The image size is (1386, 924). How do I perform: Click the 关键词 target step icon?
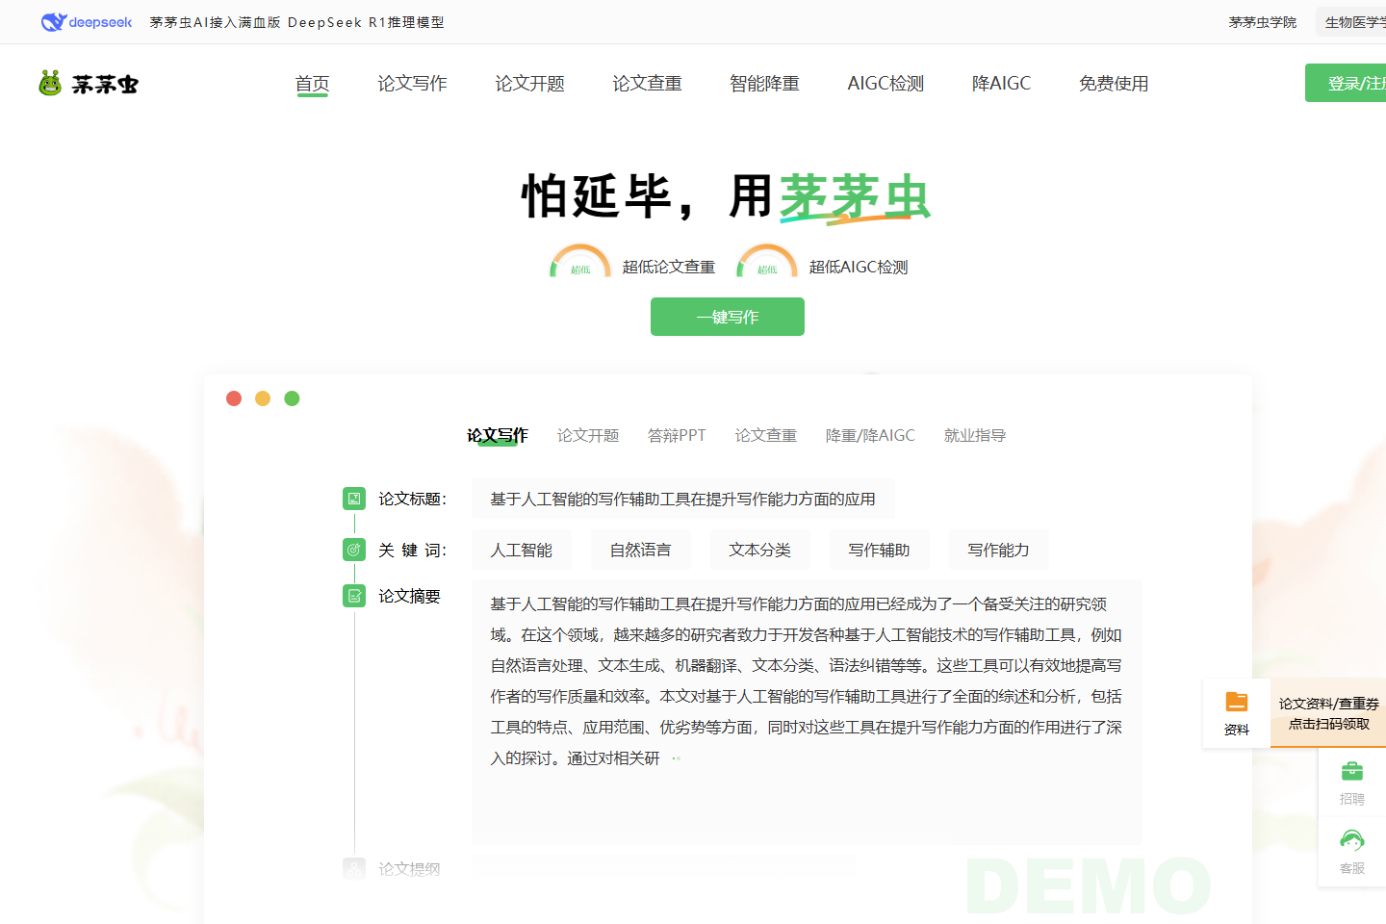click(x=354, y=550)
